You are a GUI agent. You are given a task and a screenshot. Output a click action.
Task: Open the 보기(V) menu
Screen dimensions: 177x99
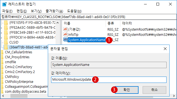coord(36,11)
